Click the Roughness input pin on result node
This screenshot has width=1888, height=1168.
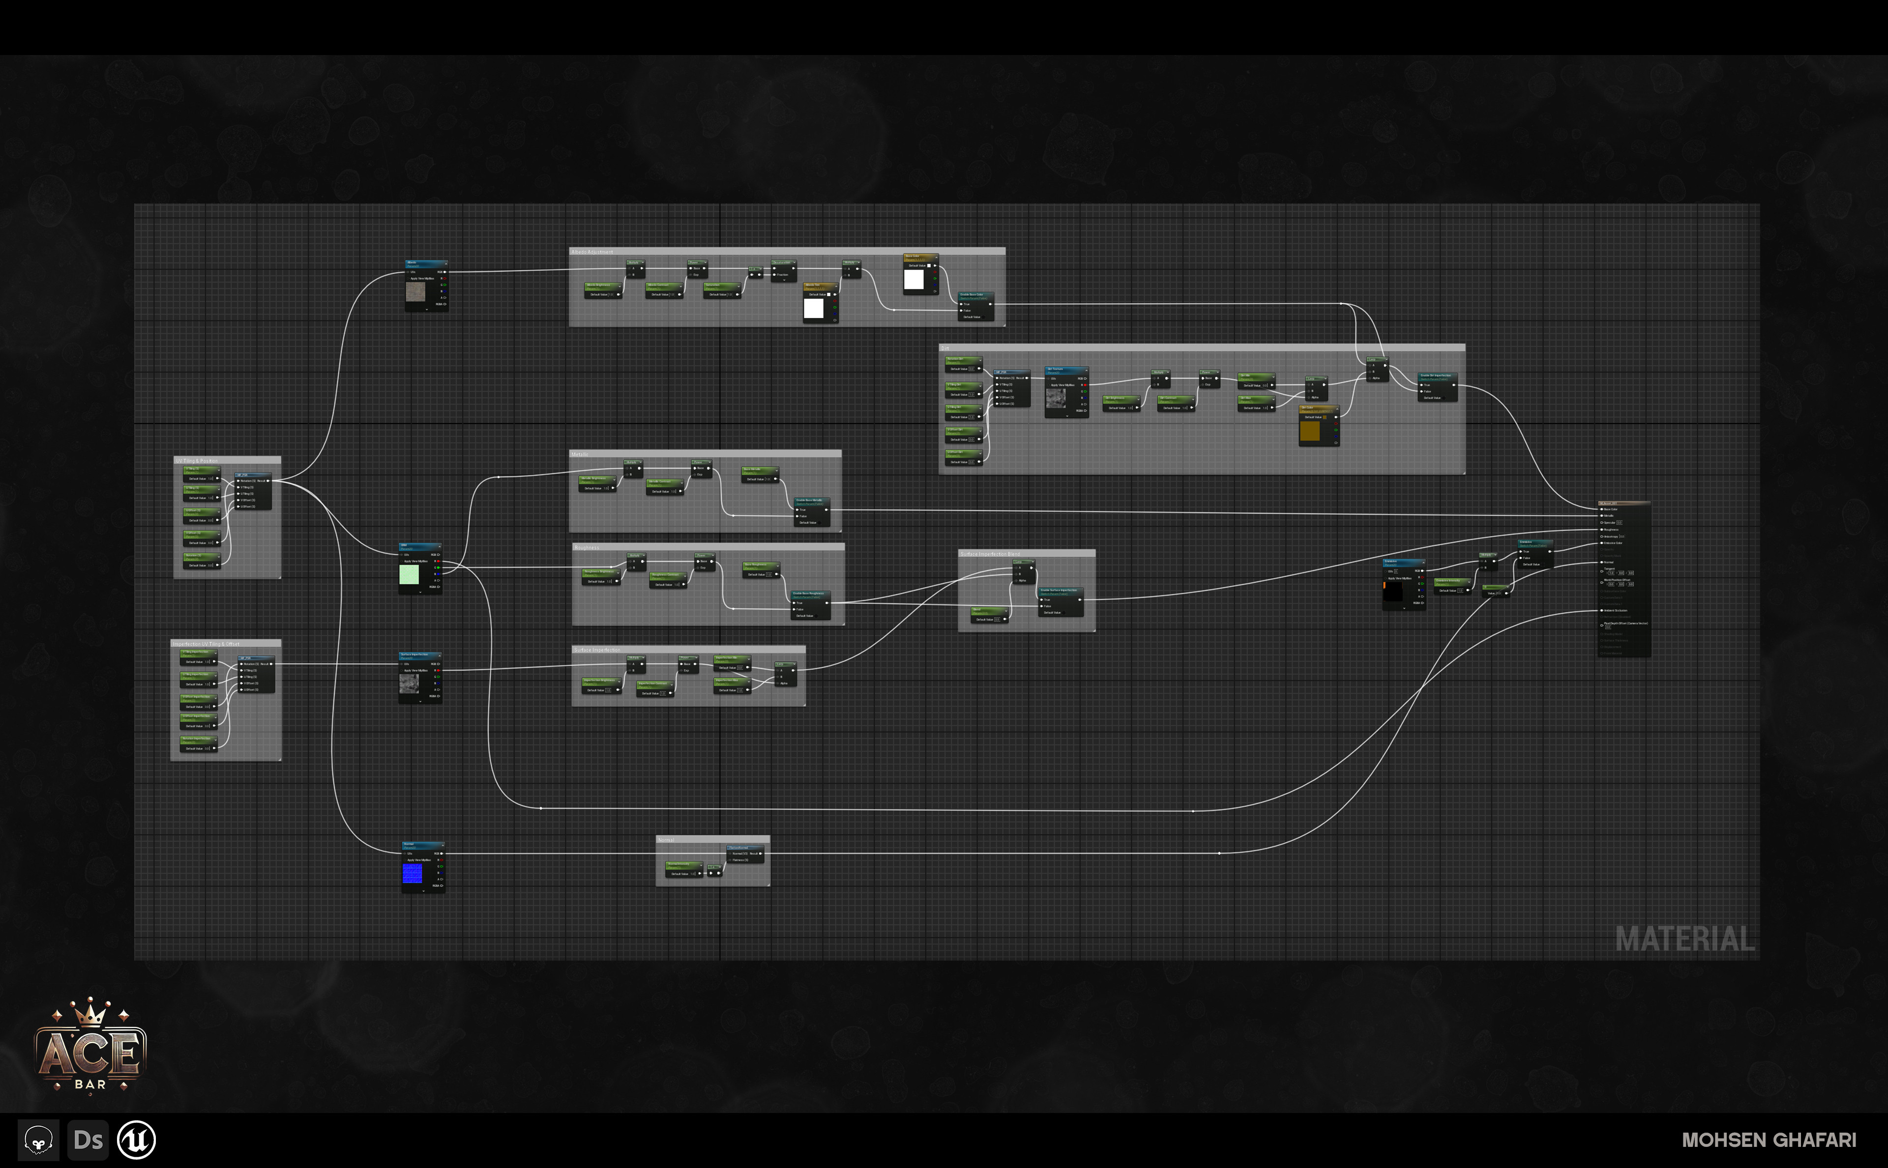pyautogui.click(x=1602, y=530)
